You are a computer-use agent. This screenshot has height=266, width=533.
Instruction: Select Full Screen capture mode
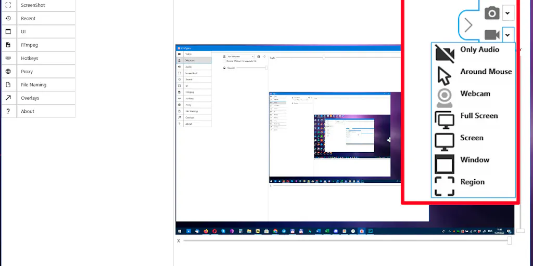click(x=473, y=120)
